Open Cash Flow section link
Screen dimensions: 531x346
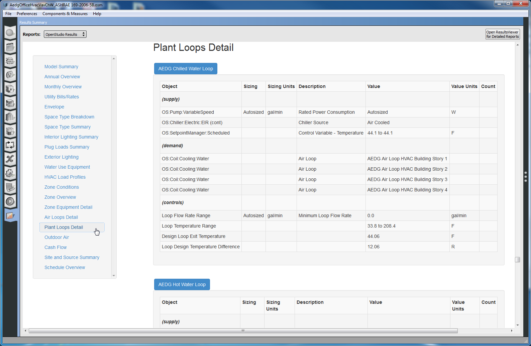pos(56,247)
